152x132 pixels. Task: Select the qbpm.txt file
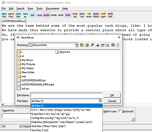[63, 52]
